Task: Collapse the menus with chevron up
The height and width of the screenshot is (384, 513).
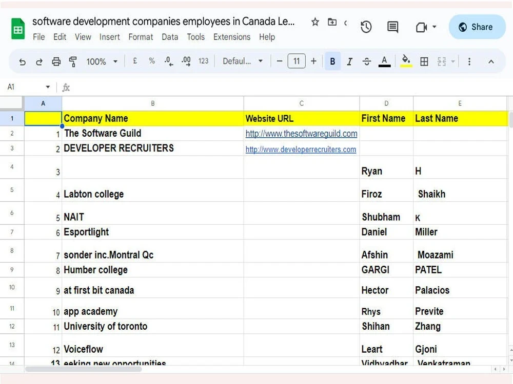Action: click(491, 61)
